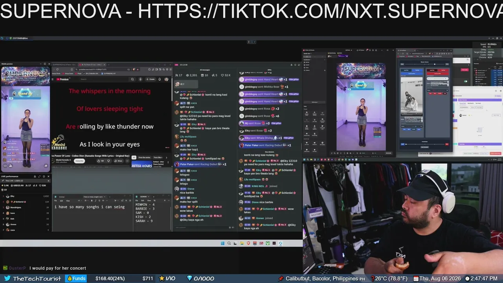Open View menu in the song notes Notepad

tap(68, 201)
